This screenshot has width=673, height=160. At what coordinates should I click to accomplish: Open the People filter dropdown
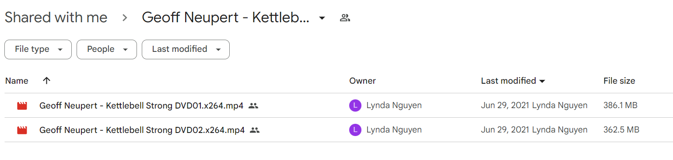tap(107, 49)
